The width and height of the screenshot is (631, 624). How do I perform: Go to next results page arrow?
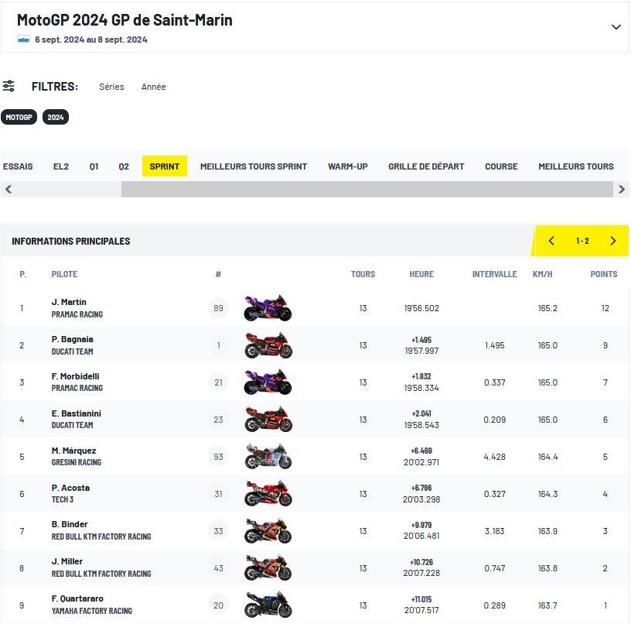point(612,241)
